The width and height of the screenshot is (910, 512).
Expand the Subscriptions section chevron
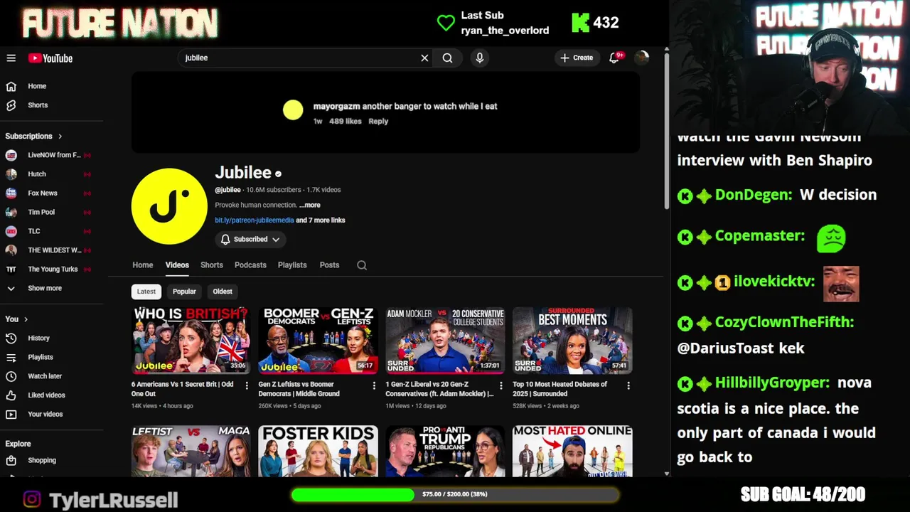60,136
